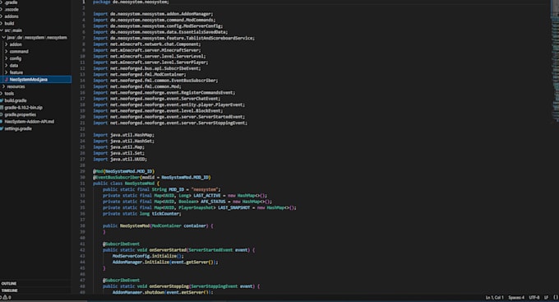Open NeoSystem-Addon-API.md file
The width and height of the screenshot is (559, 302).
tap(30, 121)
